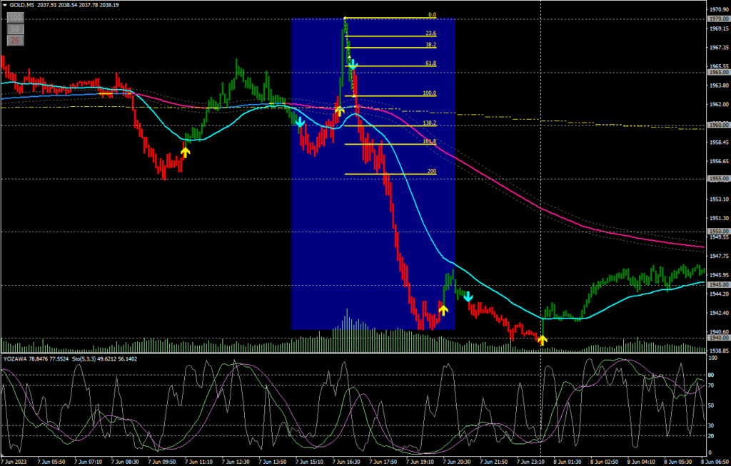This screenshot has width=731, height=466.
Task: Click the yellow up arrow near 11:10
Action: pos(185,151)
